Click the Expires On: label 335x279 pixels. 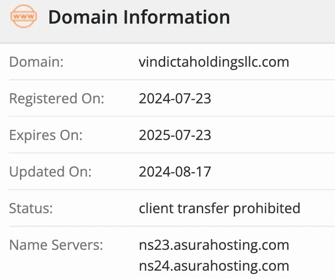click(x=45, y=135)
